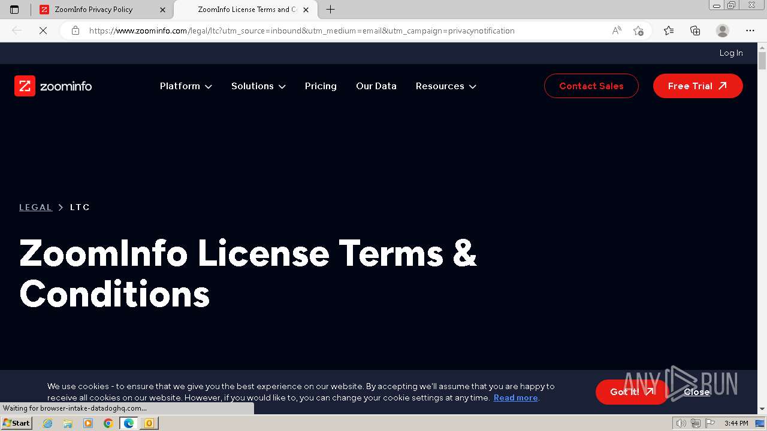Viewport: 767px width, 431px height.
Task: Close the cookie banner
Action: pos(697,392)
